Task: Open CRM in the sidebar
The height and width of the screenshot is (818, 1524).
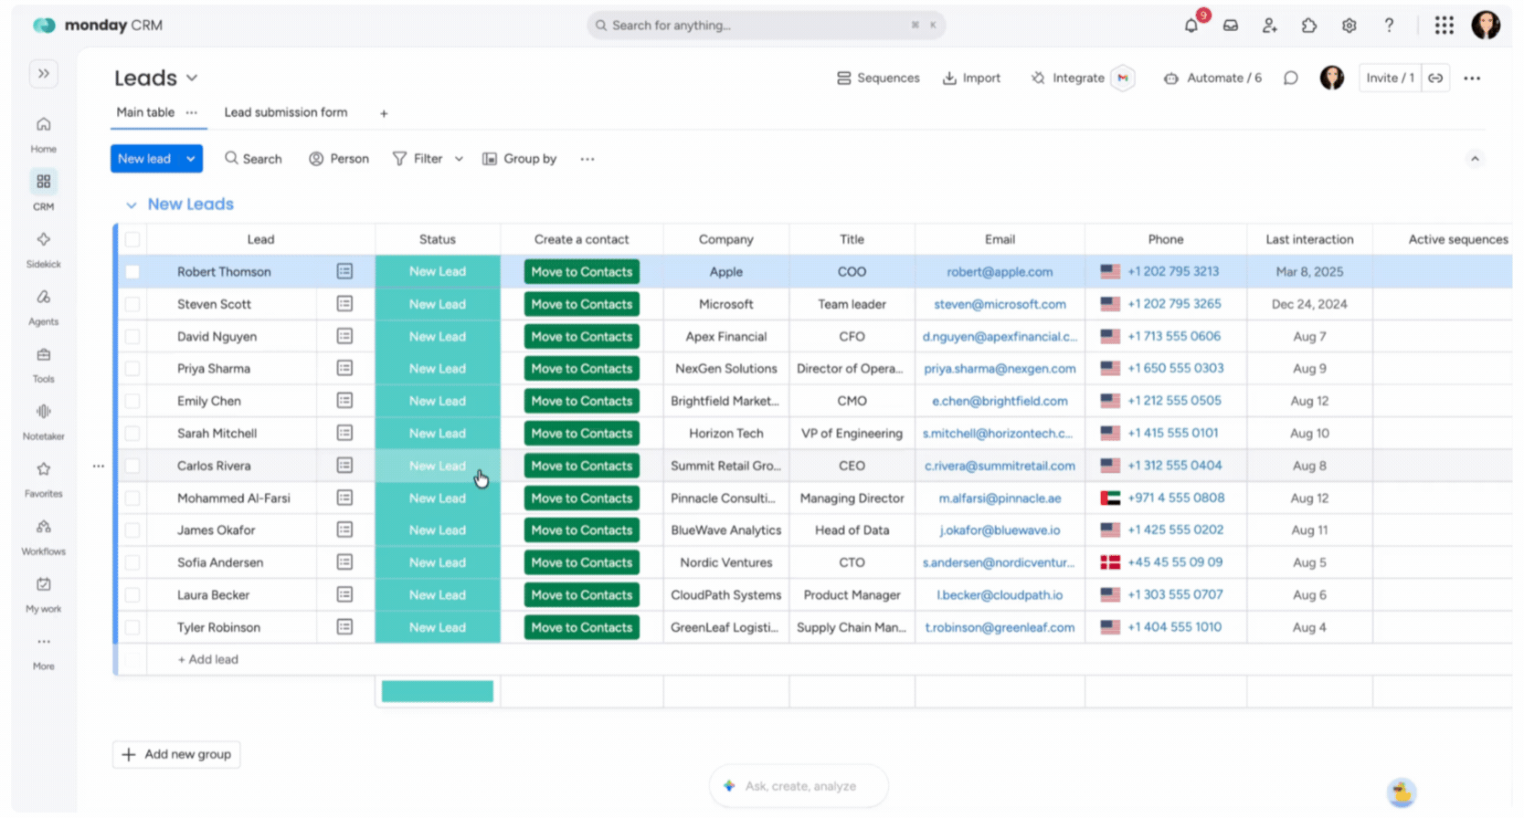Action: [43, 190]
